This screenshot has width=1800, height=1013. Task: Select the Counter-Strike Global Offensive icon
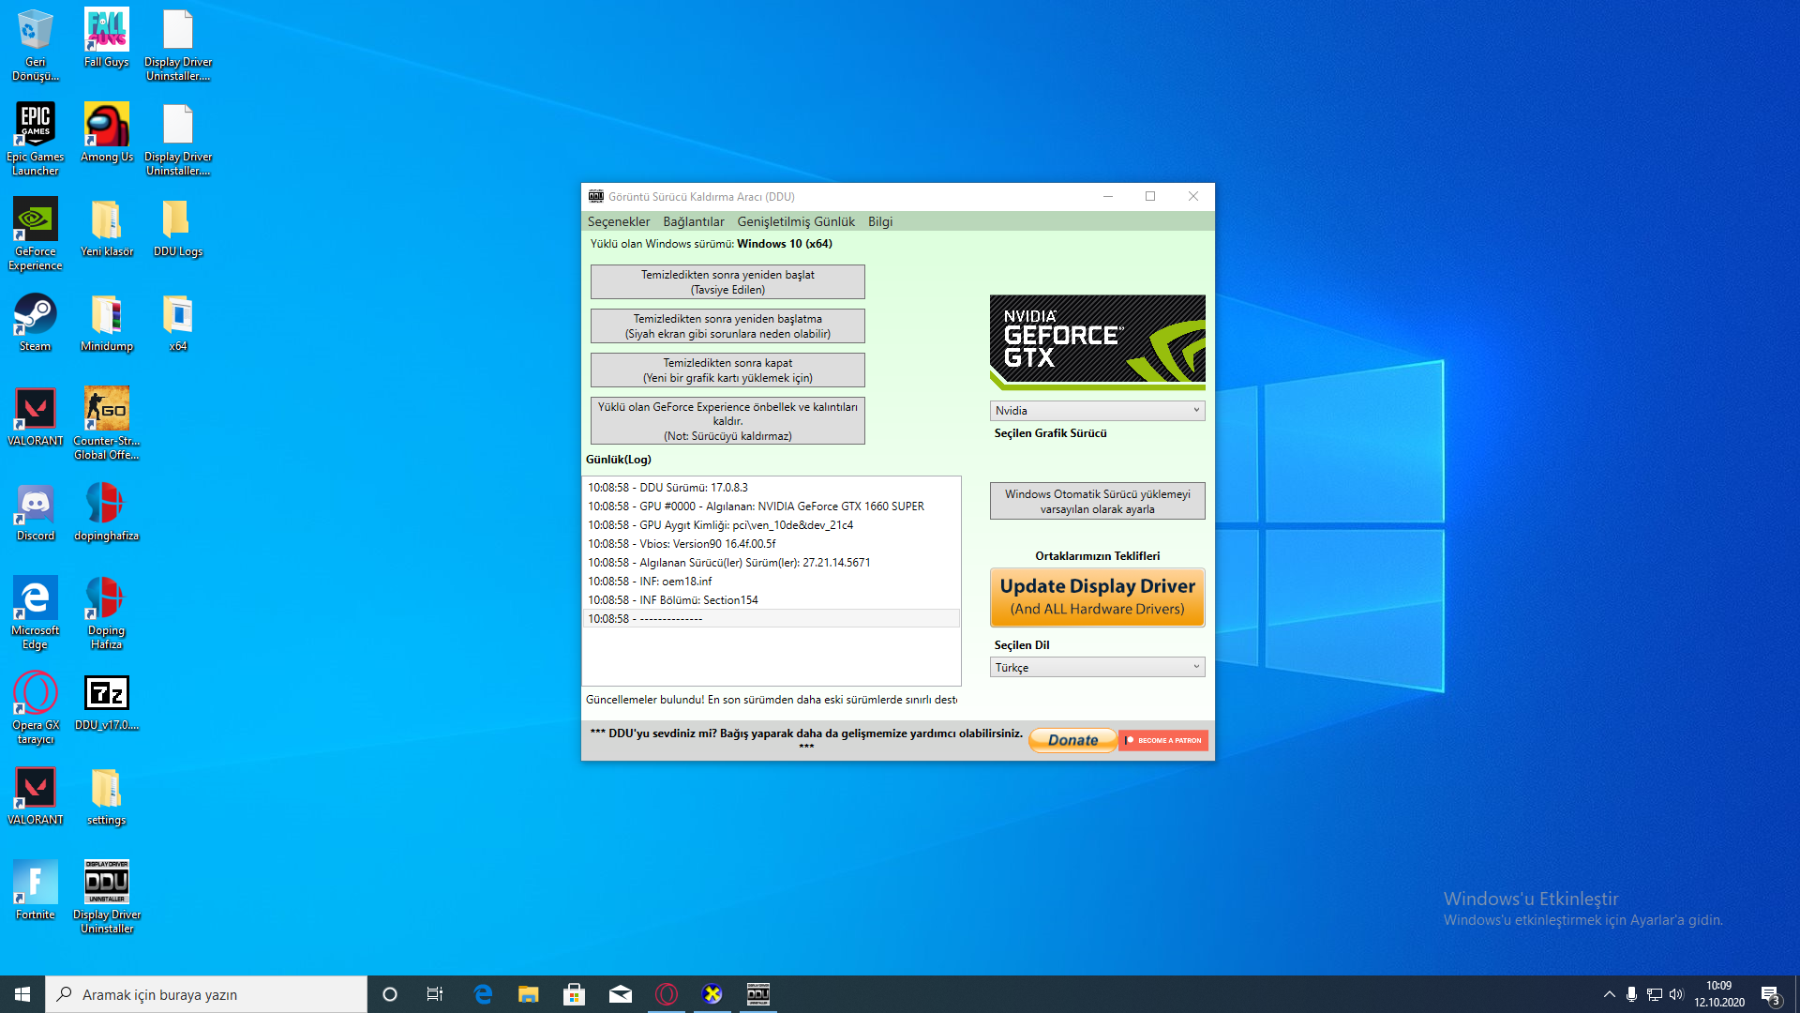[107, 423]
